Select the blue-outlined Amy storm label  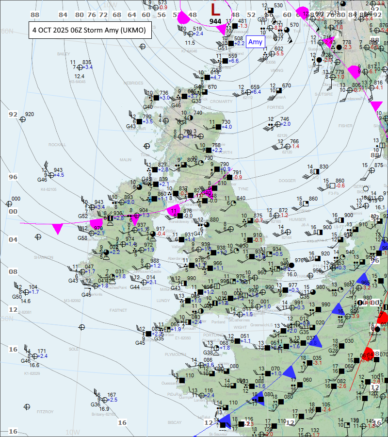(x=255, y=42)
